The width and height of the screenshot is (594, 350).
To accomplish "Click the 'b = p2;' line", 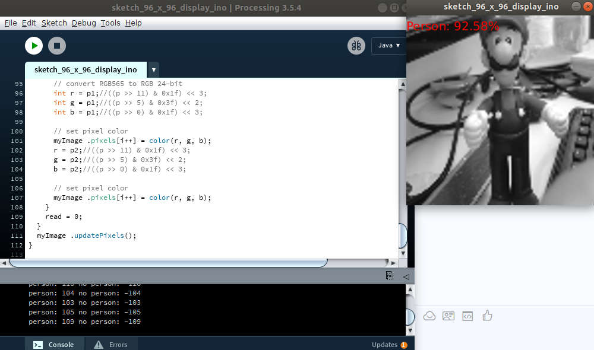I will pos(120,169).
